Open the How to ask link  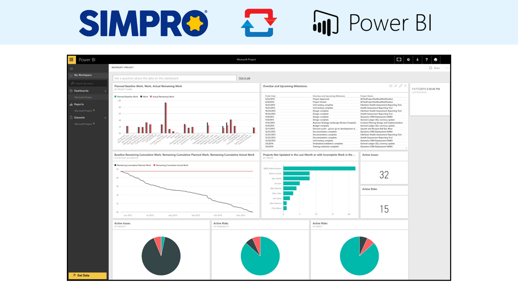click(244, 78)
